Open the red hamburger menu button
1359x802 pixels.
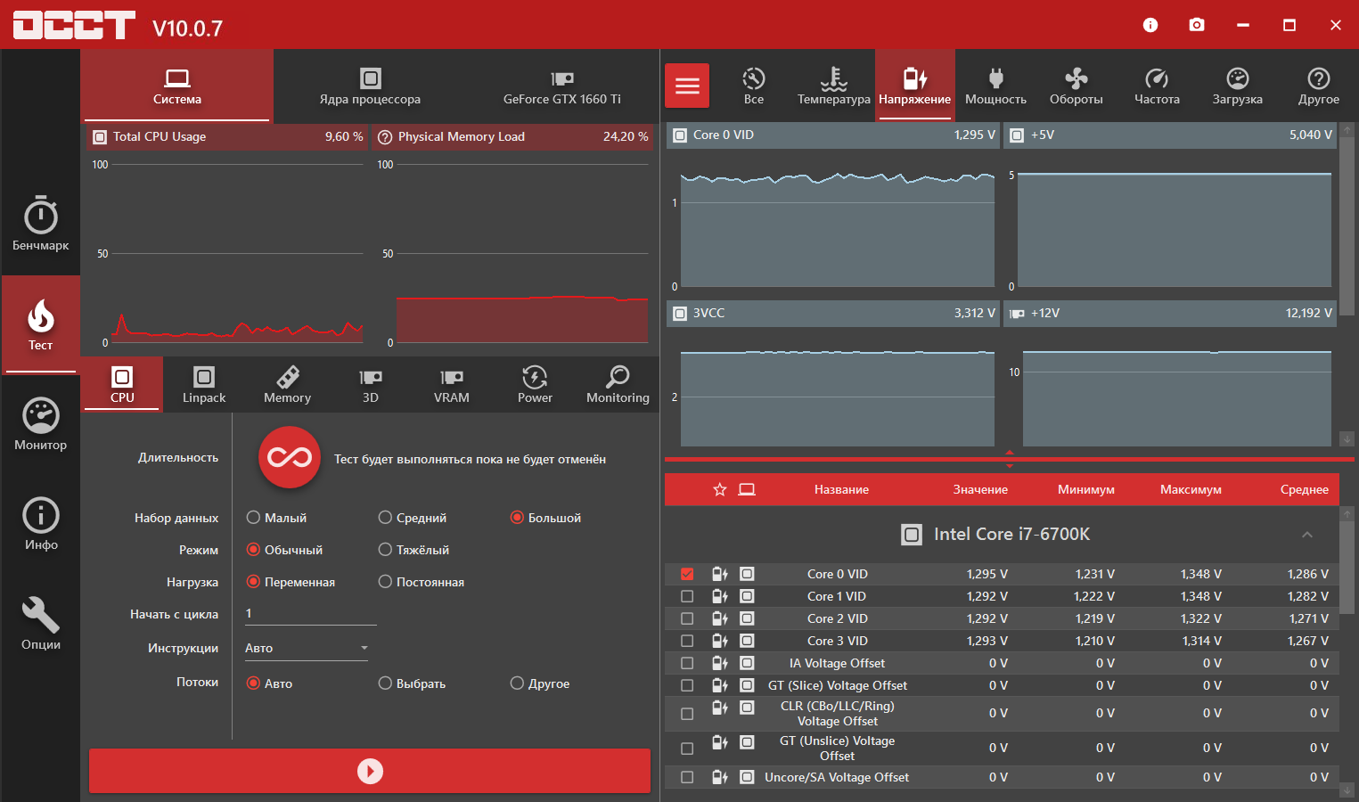point(687,86)
